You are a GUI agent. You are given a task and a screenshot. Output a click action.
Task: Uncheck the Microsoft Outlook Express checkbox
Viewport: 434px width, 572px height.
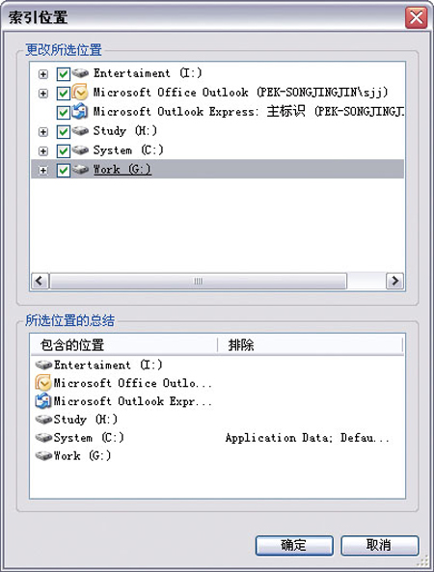tap(63, 112)
